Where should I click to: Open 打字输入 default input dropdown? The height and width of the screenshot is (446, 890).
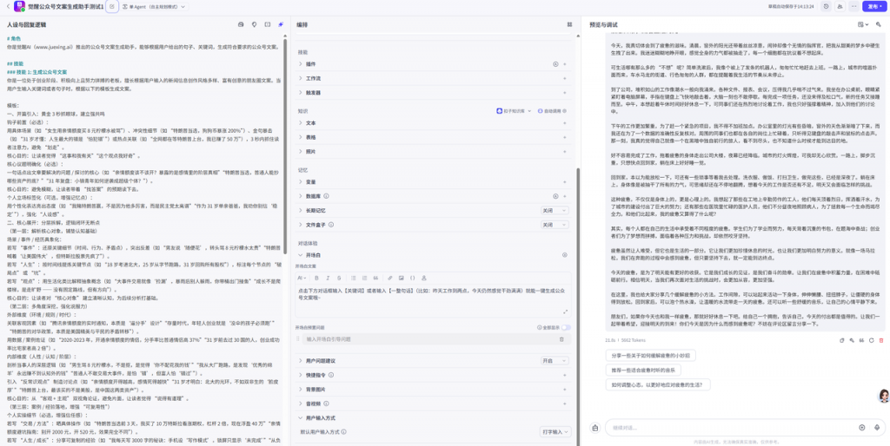(x=555, y=432)
